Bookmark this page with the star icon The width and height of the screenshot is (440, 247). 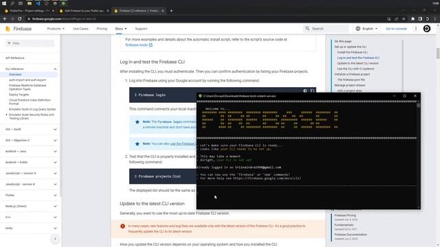pyautogui.click(x=404, y=19)
